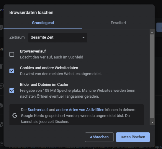Click the Daten löschen button

133,137
